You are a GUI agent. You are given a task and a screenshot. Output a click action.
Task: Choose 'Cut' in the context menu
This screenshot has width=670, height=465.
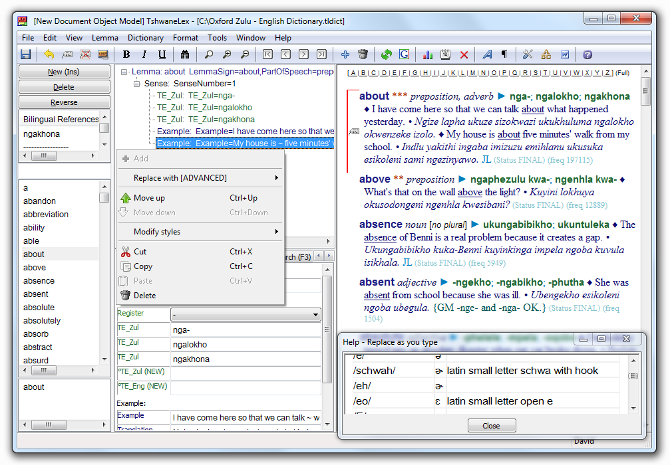pos(200,252)
